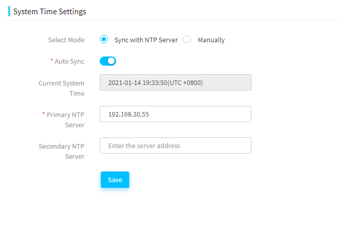Click the Current System Time label
Screen dimensions: 341x228
click(62, 89)
